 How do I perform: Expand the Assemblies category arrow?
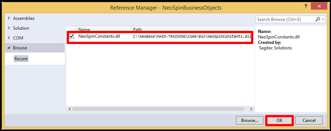(9, 18)
